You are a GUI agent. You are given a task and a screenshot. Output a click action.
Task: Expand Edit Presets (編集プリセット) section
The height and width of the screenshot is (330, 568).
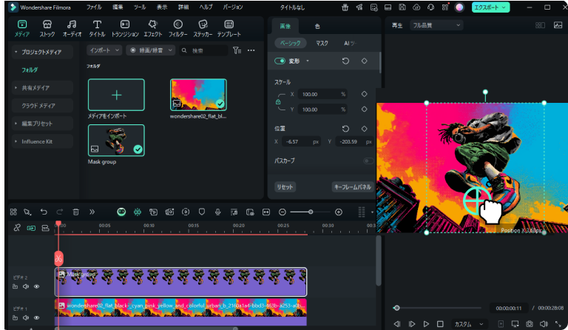(x=16, y=124)
